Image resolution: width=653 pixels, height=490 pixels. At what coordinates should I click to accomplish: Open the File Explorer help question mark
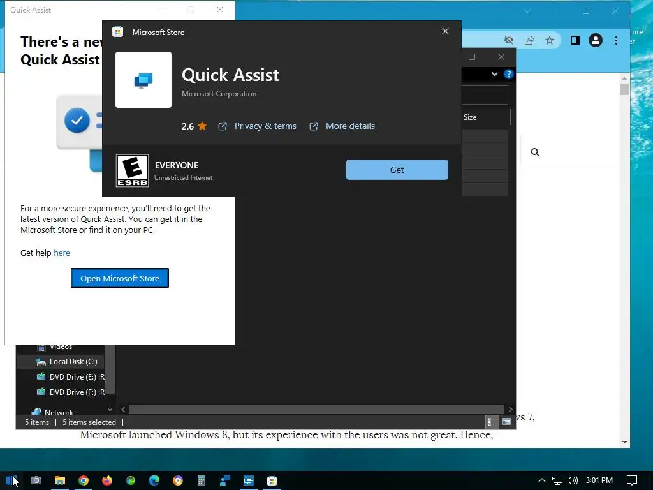pyautogui.click(x=508, y=74)
